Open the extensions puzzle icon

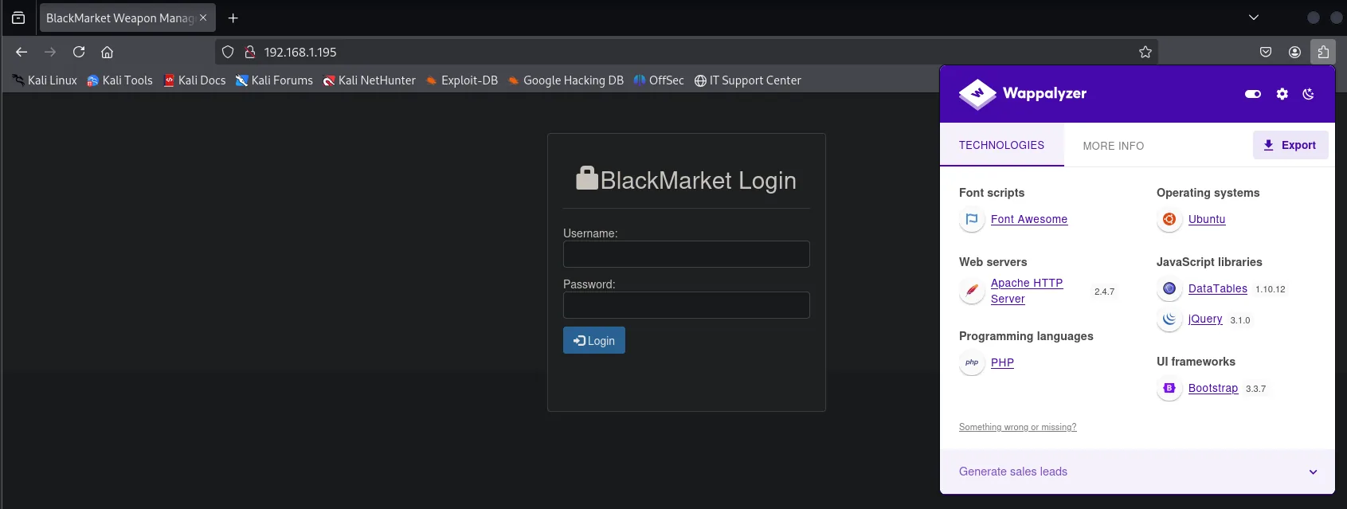tap(1323, 52)
